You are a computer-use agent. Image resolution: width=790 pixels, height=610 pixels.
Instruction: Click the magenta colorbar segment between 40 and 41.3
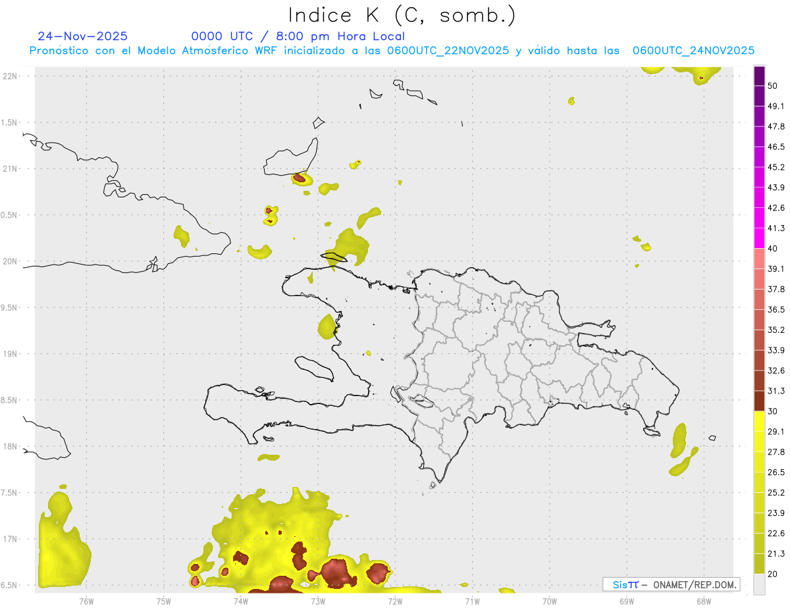760,238
